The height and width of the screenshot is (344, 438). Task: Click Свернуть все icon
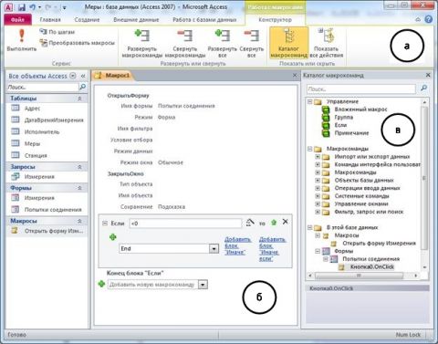click(x=252, y=44)
